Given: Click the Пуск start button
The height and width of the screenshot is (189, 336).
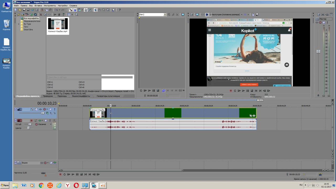Looking at the screenshot, I should coord(5,185).
